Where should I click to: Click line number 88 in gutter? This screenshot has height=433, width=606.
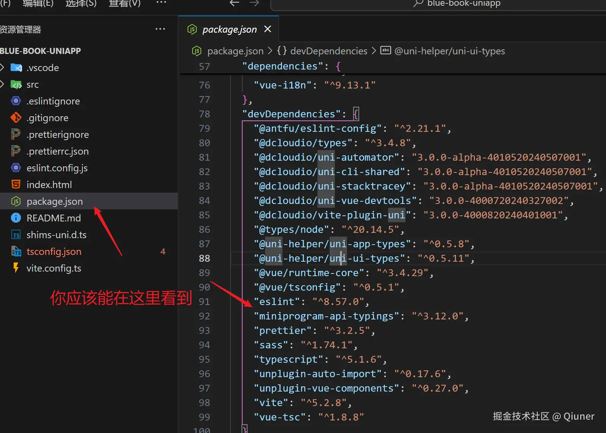coord(204,258)
